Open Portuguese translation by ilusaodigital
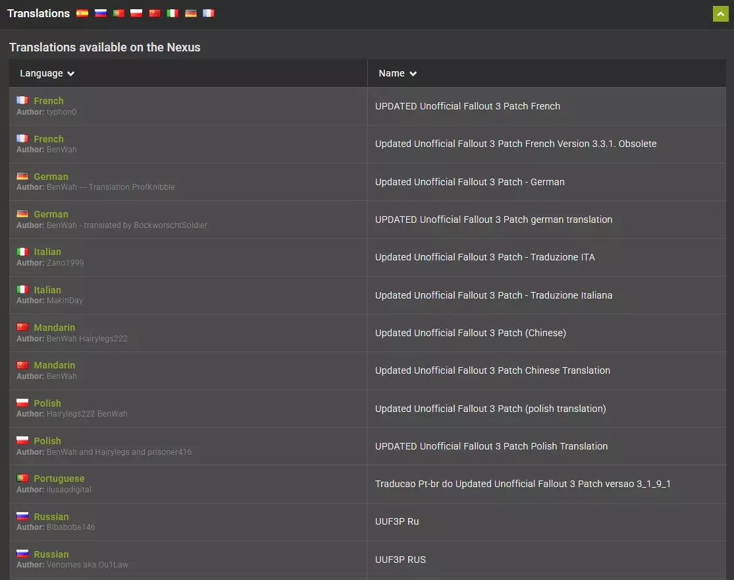This screenshot has width=734, height=580. [x=59, y=478]
